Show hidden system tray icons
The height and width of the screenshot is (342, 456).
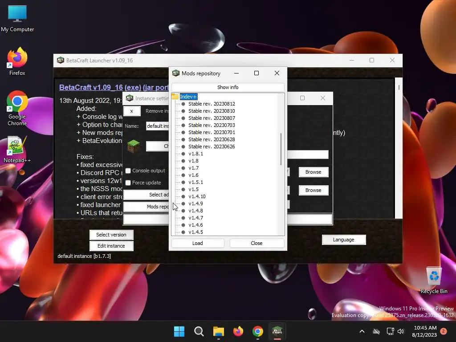[362, 331]
